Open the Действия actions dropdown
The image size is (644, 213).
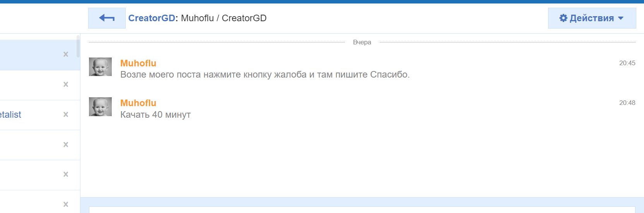coord(592,18)
